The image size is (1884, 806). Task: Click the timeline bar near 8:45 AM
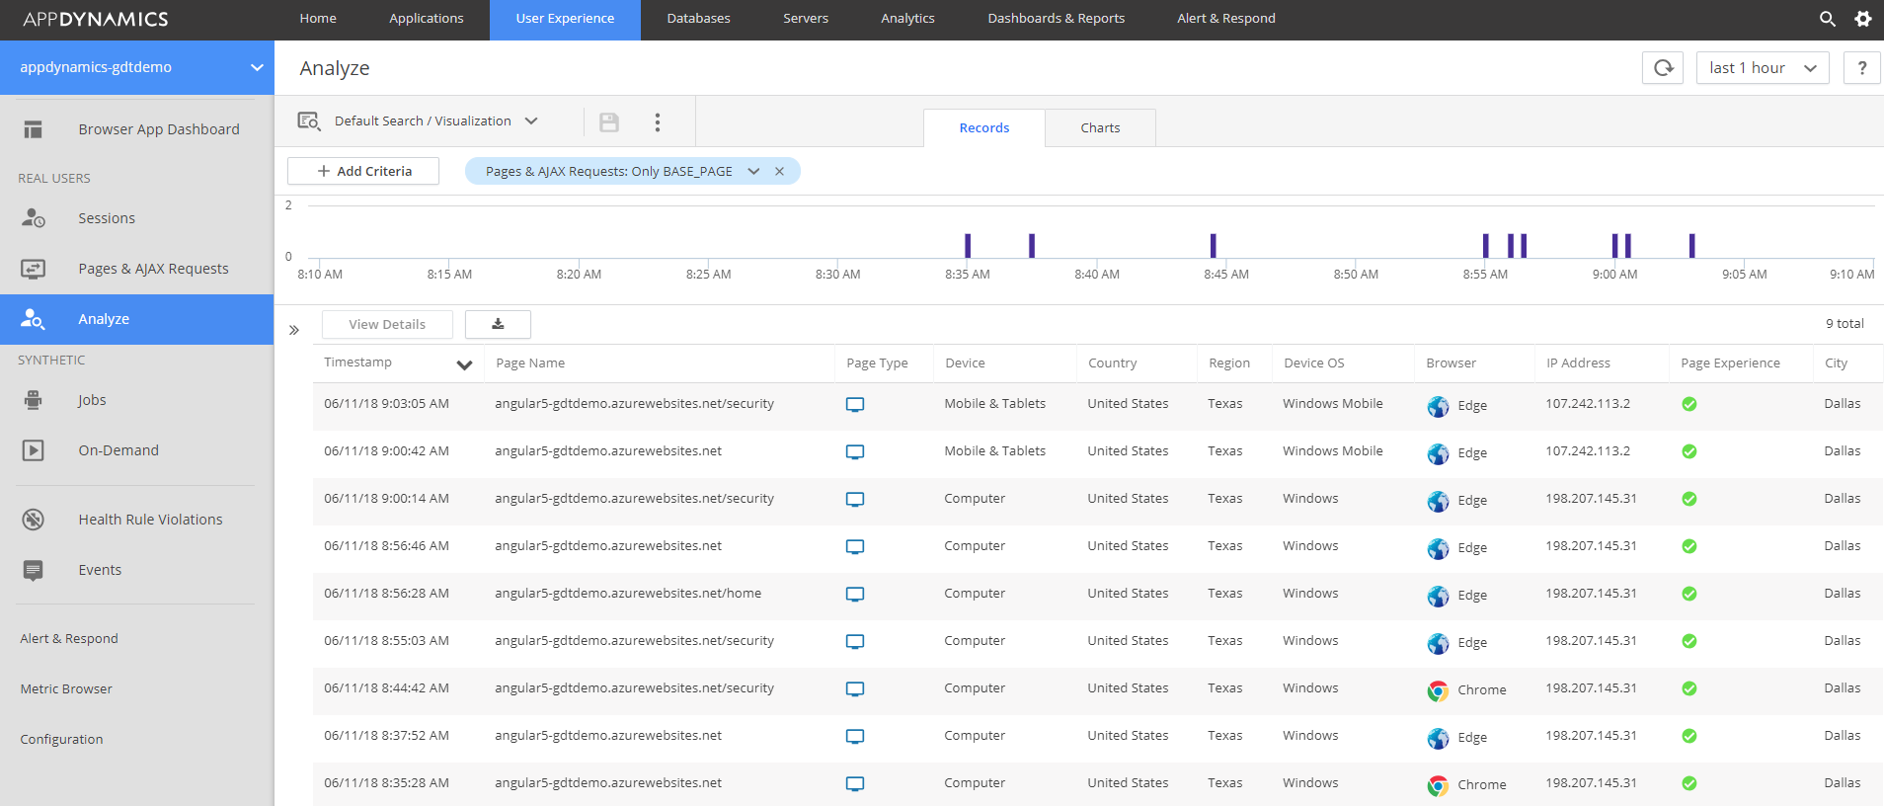tap(1213, 245)
